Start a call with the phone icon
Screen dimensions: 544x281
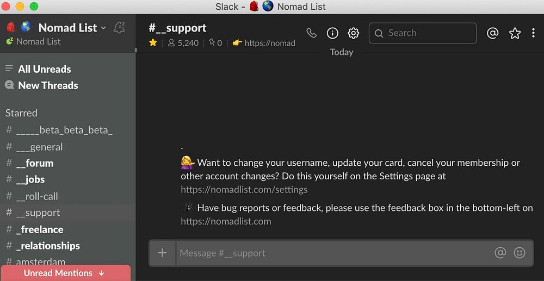pyautogui.click(x=311, y=33)
